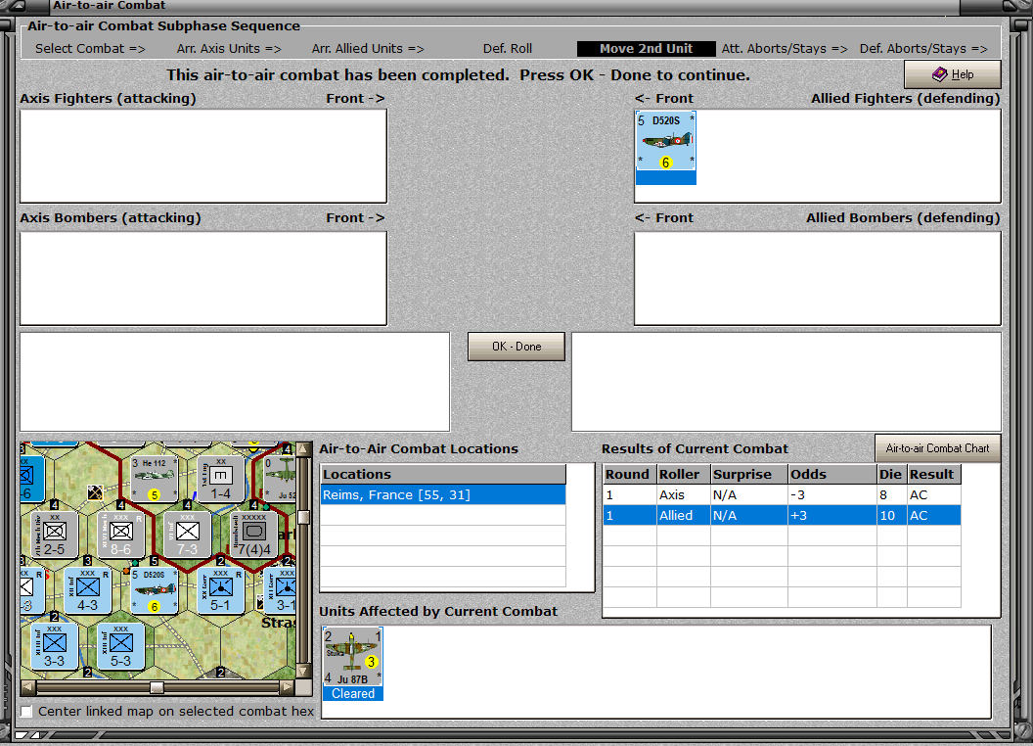Click the Allied Bombers (defending) empty box
1033x746 pixels.
[x=818, y=278]
